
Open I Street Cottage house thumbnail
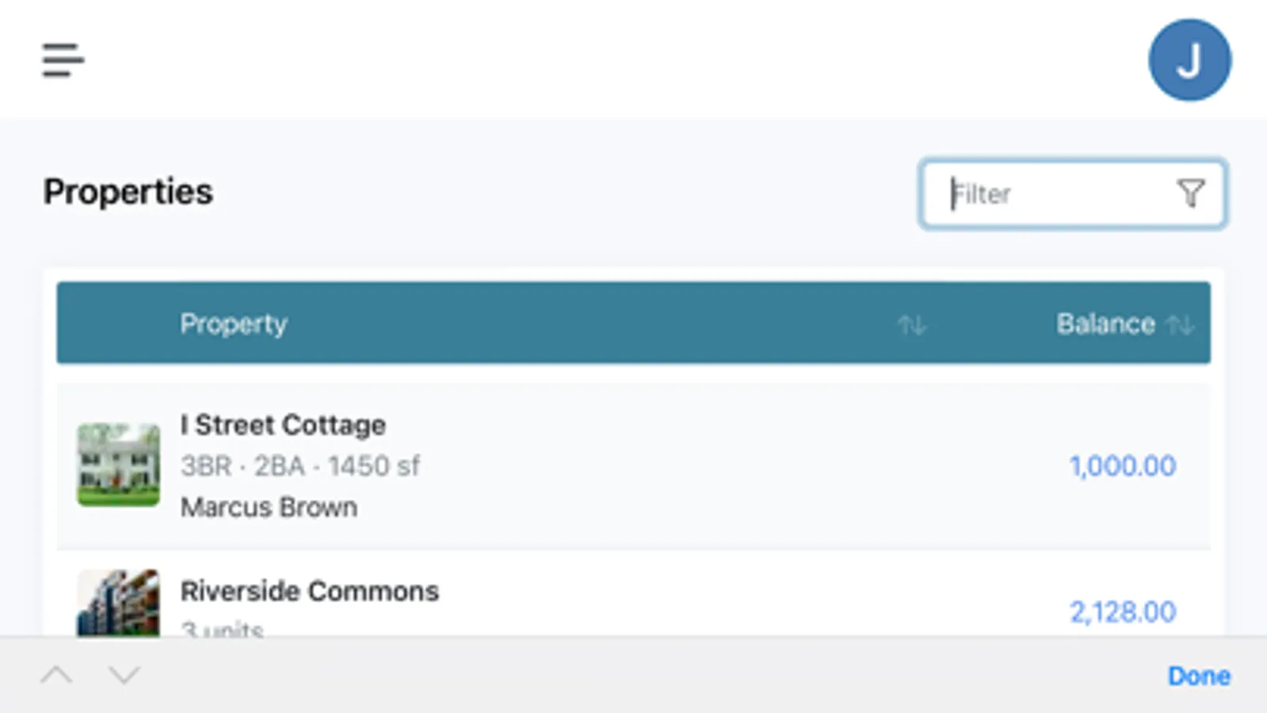pos(118,465)
